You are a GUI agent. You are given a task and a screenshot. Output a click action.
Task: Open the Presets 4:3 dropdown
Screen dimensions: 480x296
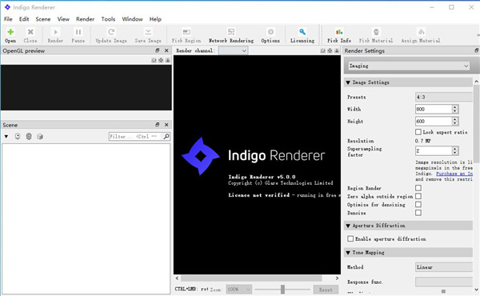(444, 97)
